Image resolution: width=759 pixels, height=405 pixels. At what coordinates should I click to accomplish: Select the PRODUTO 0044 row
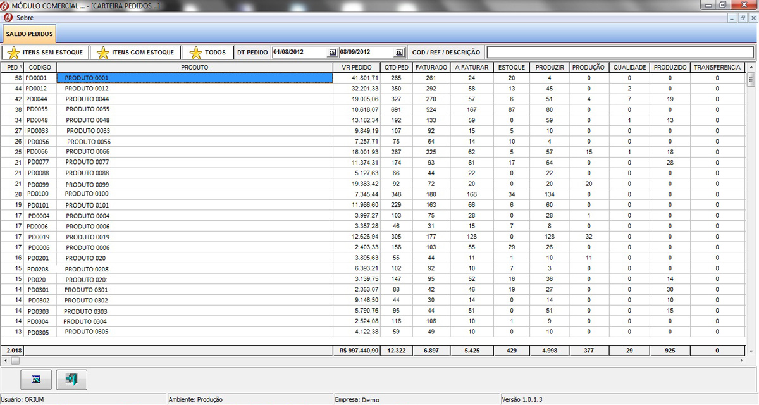tap(87, 99)
